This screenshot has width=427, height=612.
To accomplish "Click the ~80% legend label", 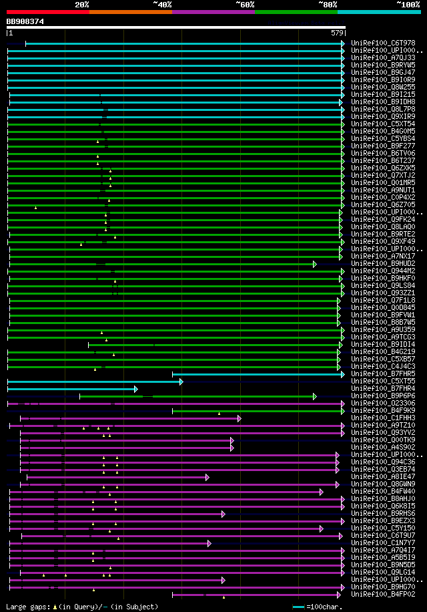I will coord(328,5).
